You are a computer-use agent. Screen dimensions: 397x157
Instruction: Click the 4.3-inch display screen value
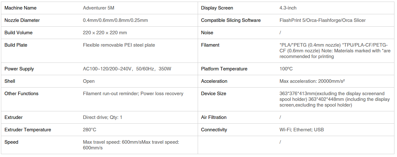point(288,8)
